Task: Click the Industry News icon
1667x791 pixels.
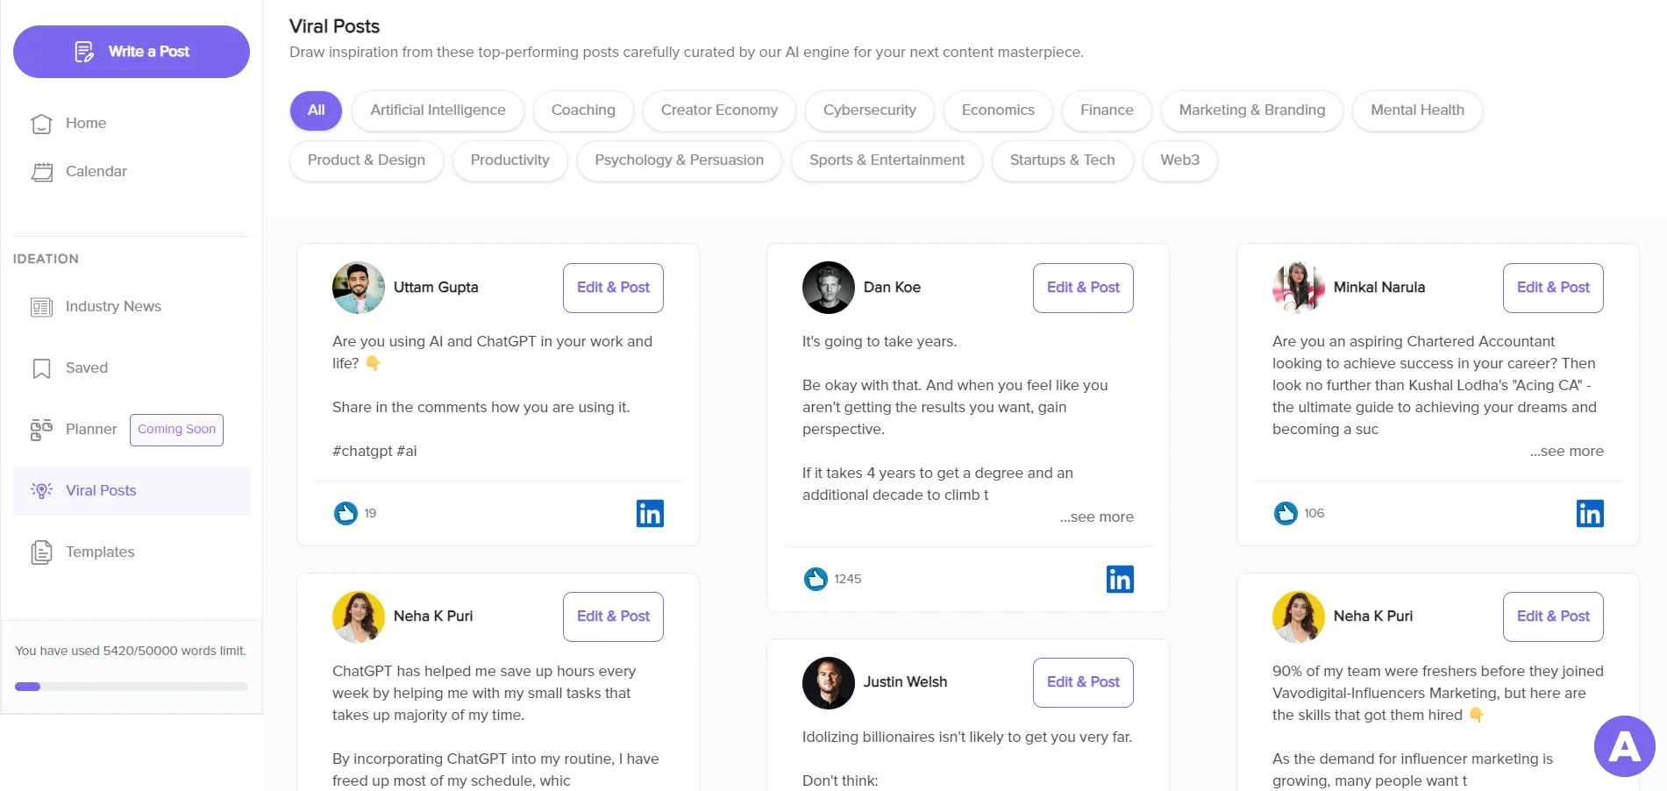Action: [41, 307]
